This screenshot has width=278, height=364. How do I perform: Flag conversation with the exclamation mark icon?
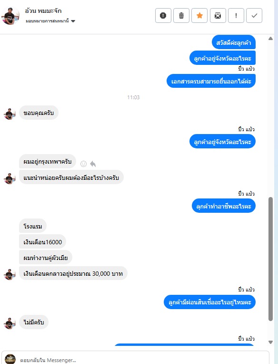(236, 16)
